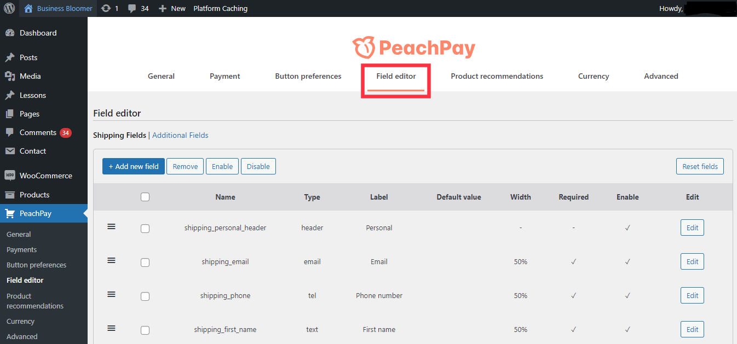Open the updates icon showing 1
737x344 pixels.
(110, 8)
